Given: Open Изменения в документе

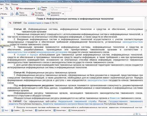Looking at the screenshot, I should click(x=54, y=14).
